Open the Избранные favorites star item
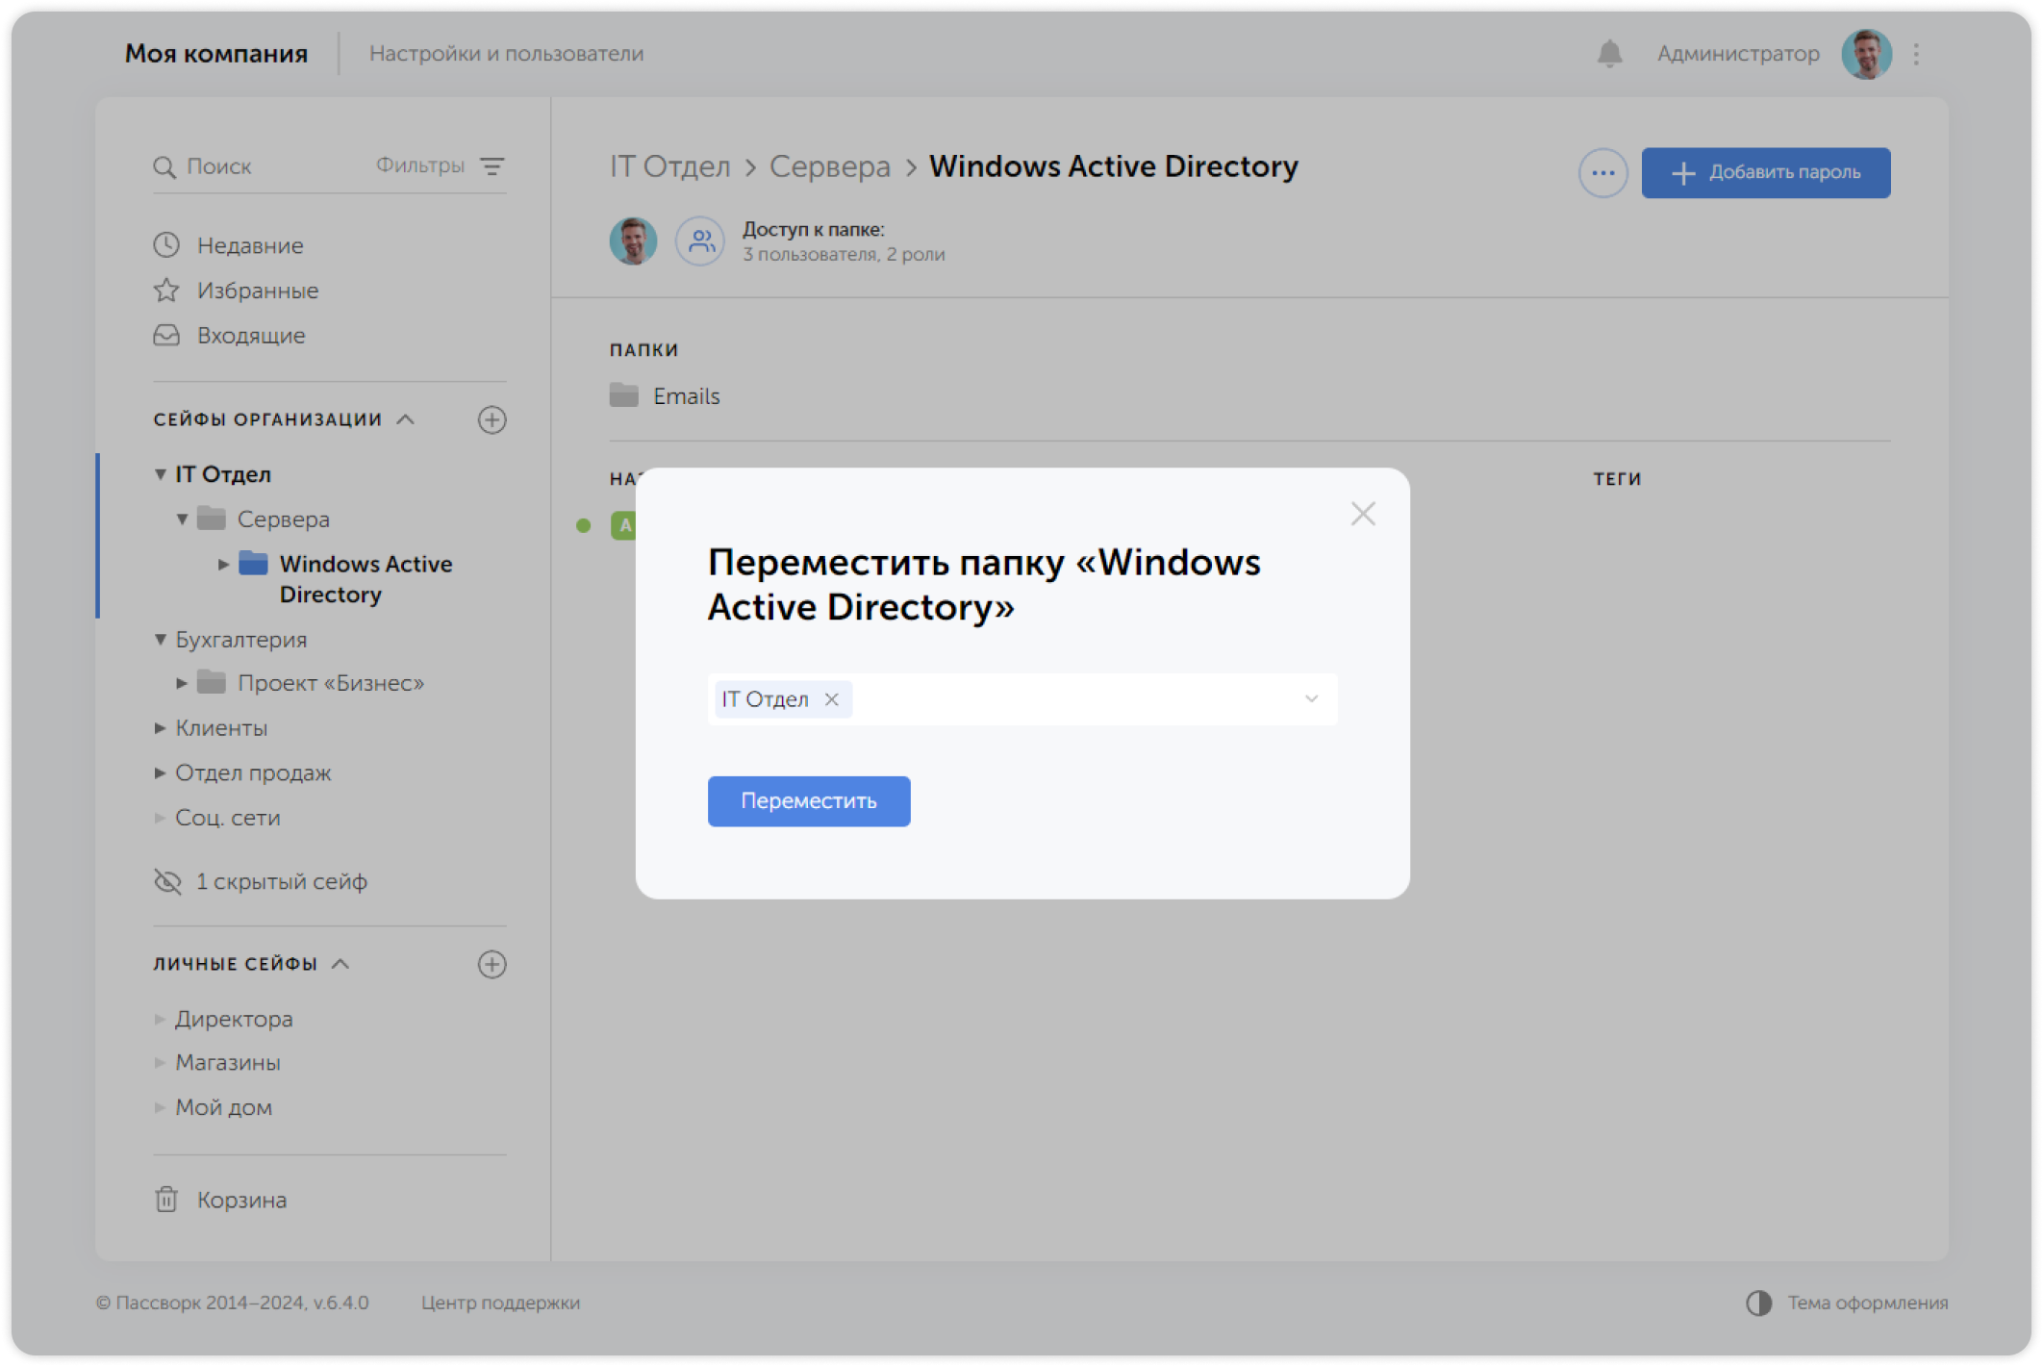Image resolution: width=2043 pixels, height=1367 pixels. (257, 291)
